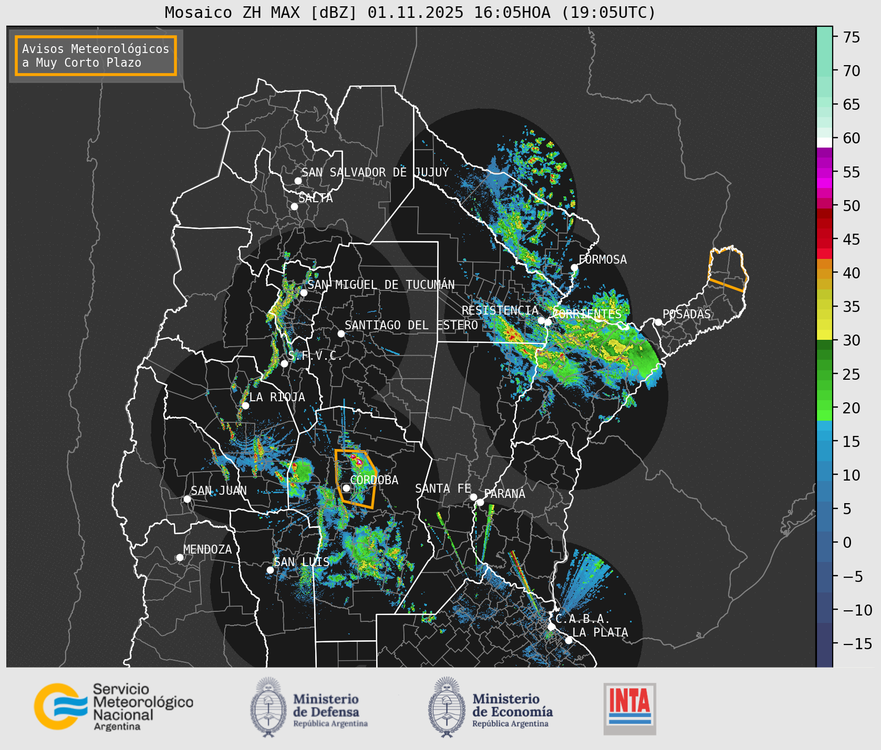Screen dimensions: 881x750
Task: Click the LA PLATA city label
Action: (600, 632)
